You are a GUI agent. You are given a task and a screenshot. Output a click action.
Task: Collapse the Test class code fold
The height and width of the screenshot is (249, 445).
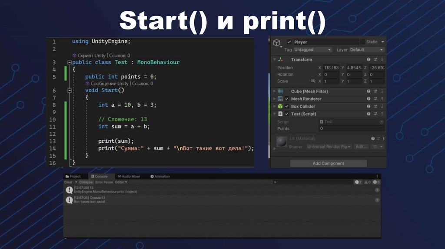pos(69,62)
